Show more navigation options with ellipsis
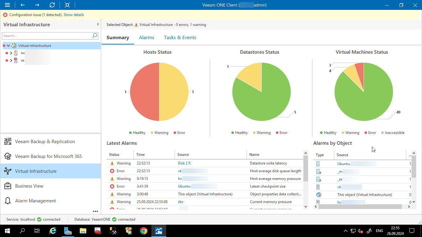 pyautogui.click(x=95, y=211)
